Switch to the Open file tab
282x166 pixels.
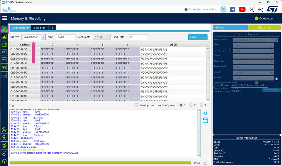click(40, 28)
